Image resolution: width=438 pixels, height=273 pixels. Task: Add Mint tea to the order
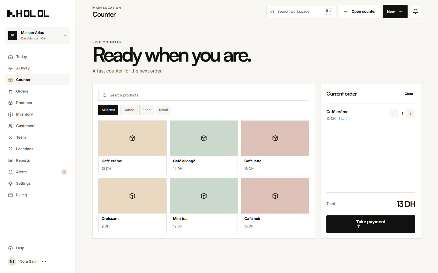click(x=204, y=205)
